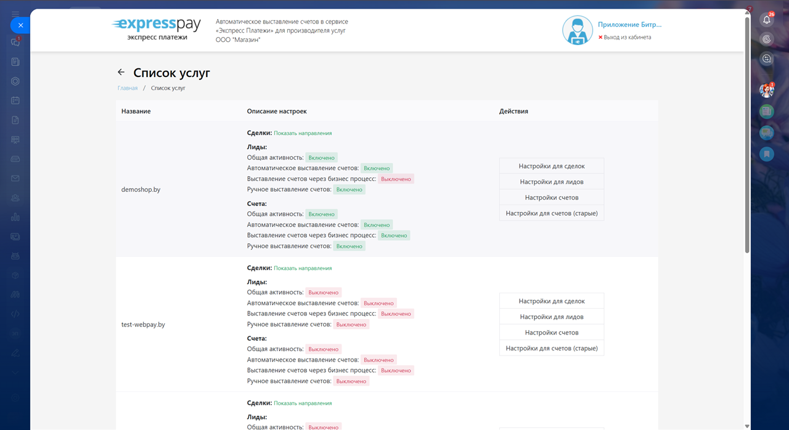The height and width of the screenshot is (430, 789).
Task: Click the Описание настроек column header
Action: click(277, 112)
